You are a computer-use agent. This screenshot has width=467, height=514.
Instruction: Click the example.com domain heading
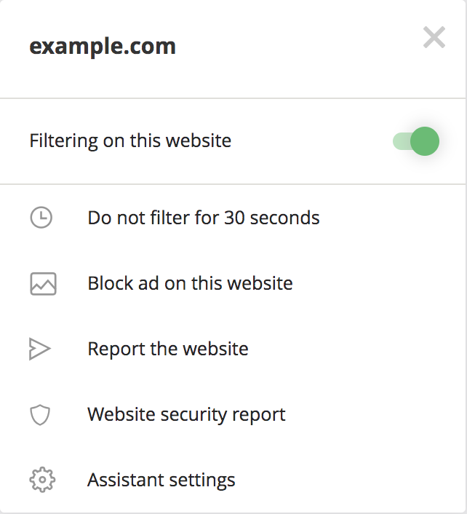click(103, 47)
